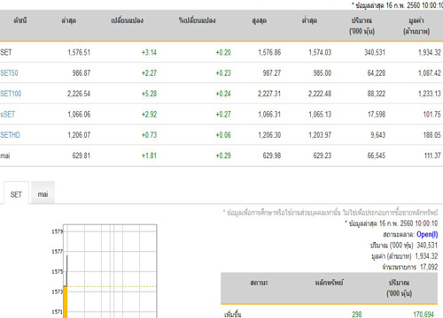The width and height of the screenshot is (443, 318).
Task: Click the SET50 value 1,087.42
Action: (x=430, y=72)
